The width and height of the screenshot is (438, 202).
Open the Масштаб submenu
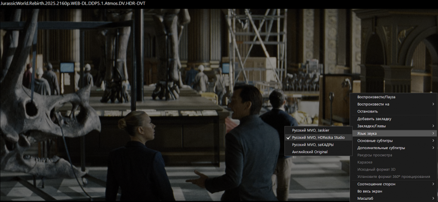366,198
